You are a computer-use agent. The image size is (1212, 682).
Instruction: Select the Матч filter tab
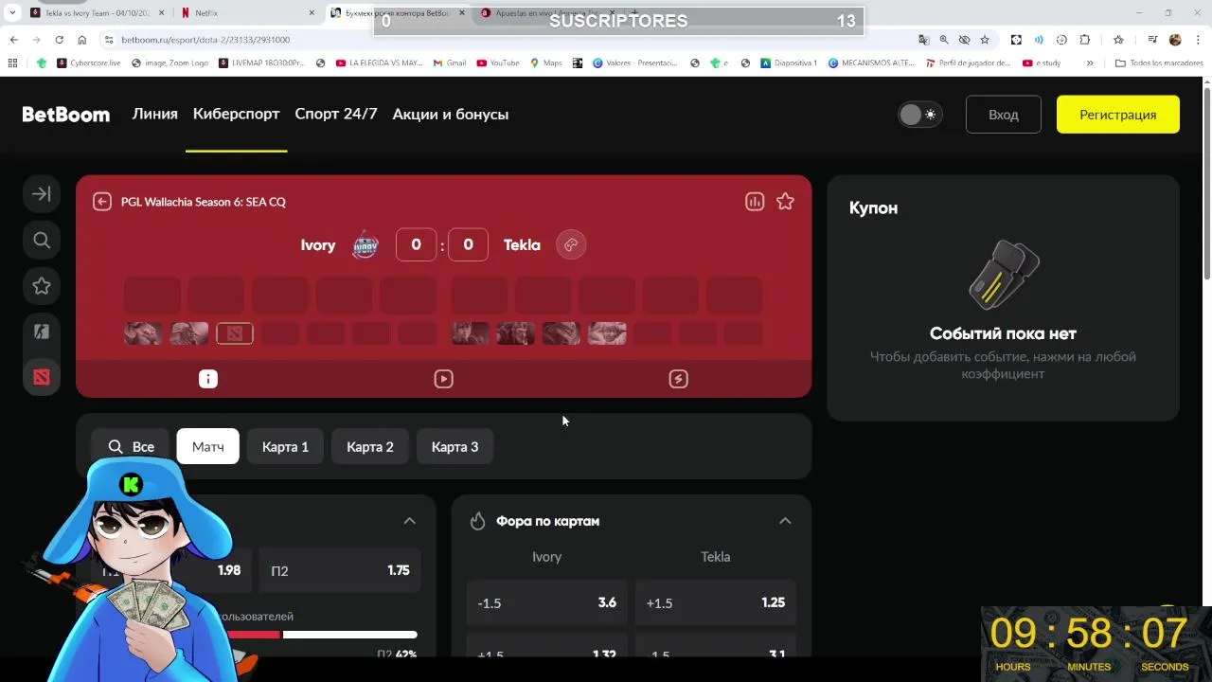tap(208, 447)
